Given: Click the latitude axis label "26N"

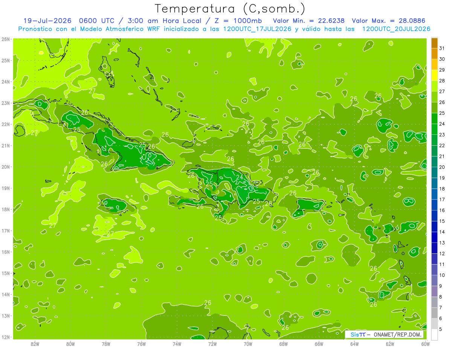Looking at the screenshot, I should tap(5, 39).
